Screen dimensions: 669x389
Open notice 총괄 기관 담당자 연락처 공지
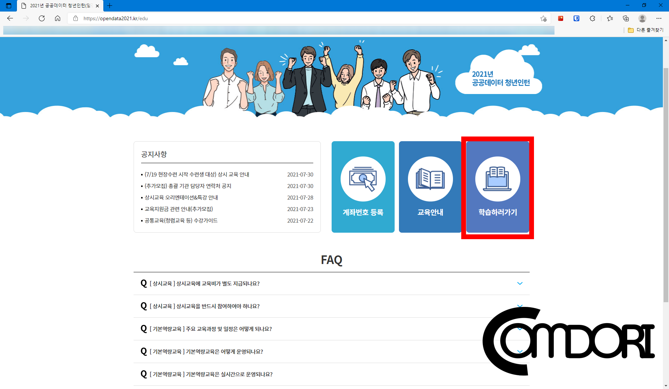[188, 186]
